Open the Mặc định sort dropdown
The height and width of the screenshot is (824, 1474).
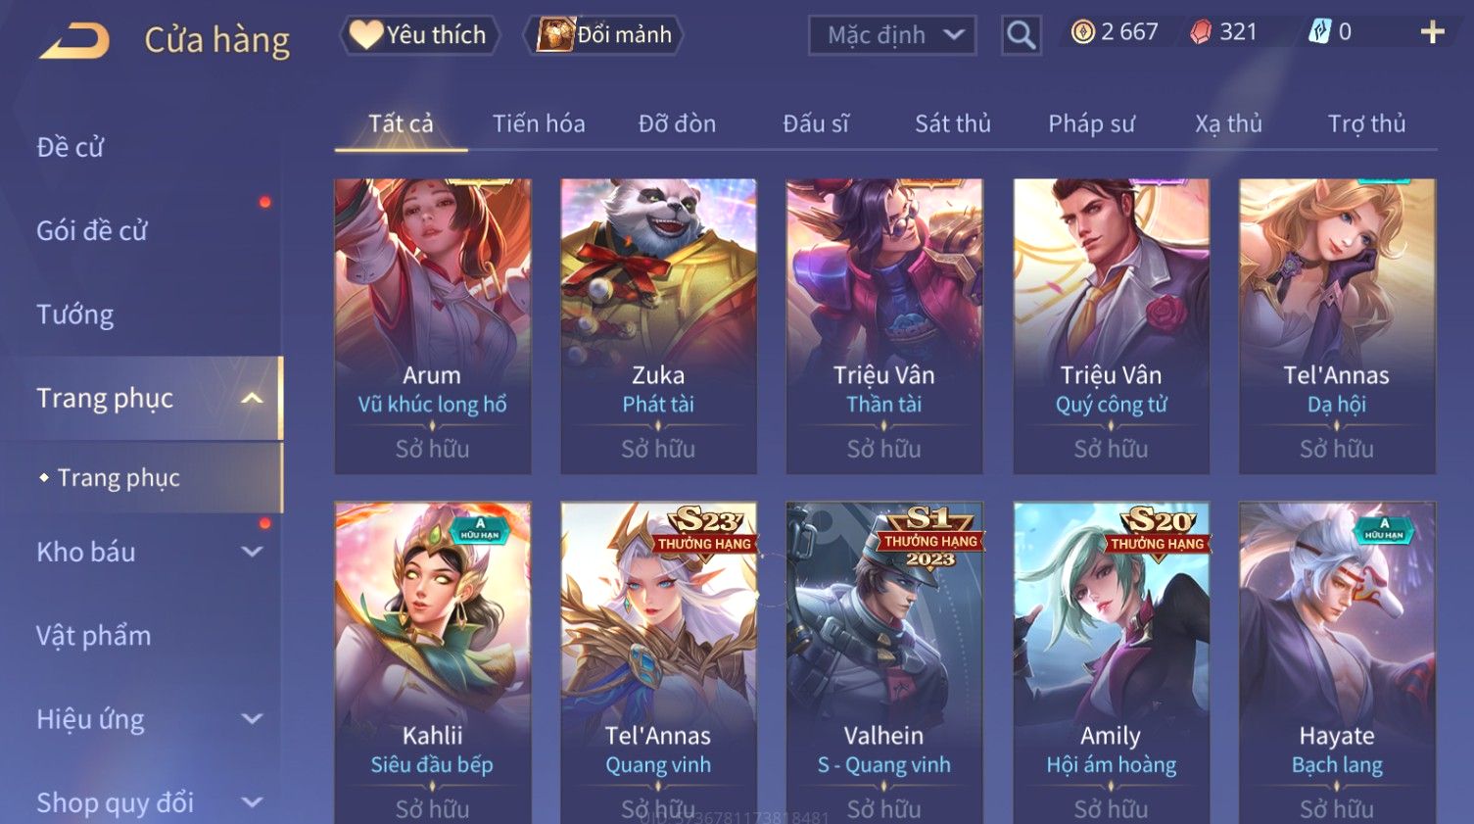click(x=892, y=36)
